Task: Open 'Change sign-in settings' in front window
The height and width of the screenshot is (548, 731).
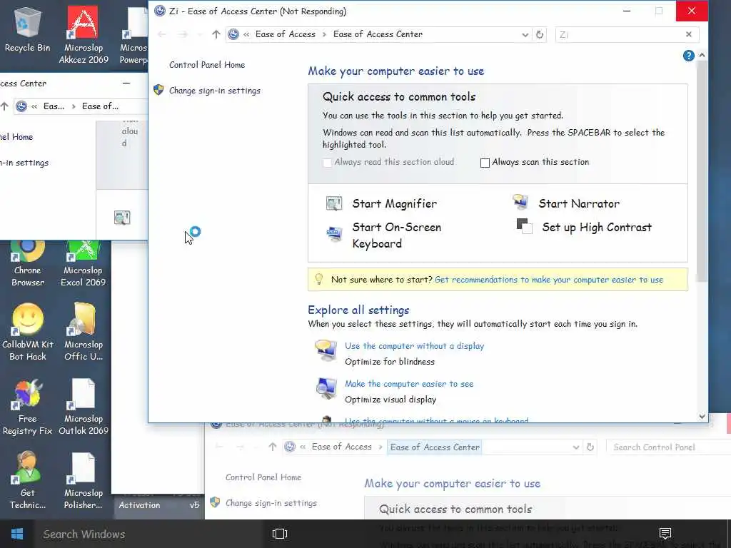Action: pos(215,91)
